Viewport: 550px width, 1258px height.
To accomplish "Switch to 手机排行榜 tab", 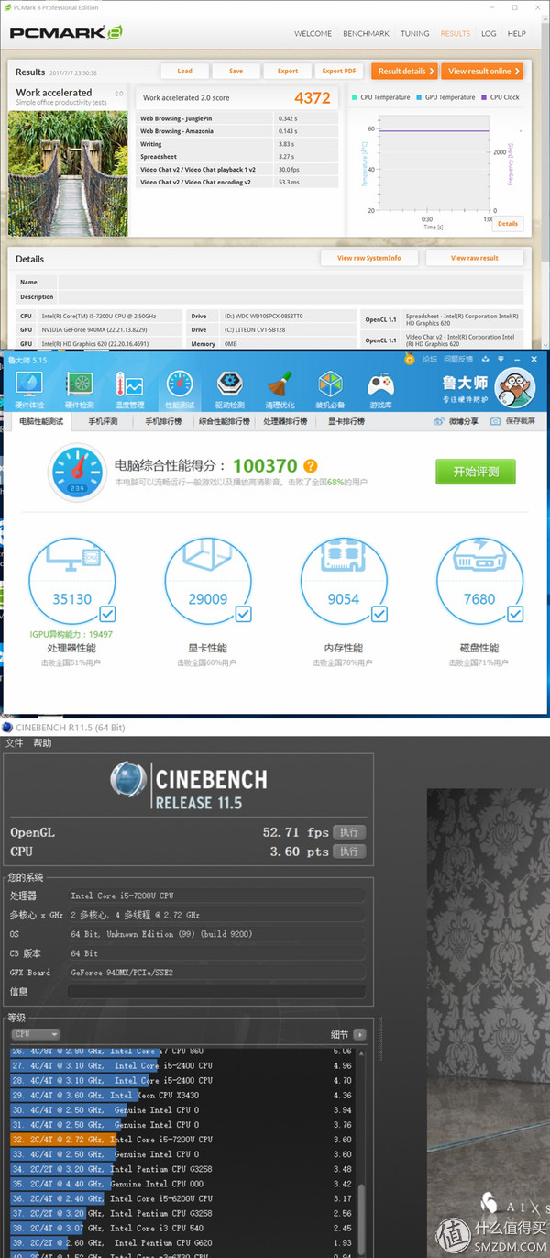I will click(162, 421).
